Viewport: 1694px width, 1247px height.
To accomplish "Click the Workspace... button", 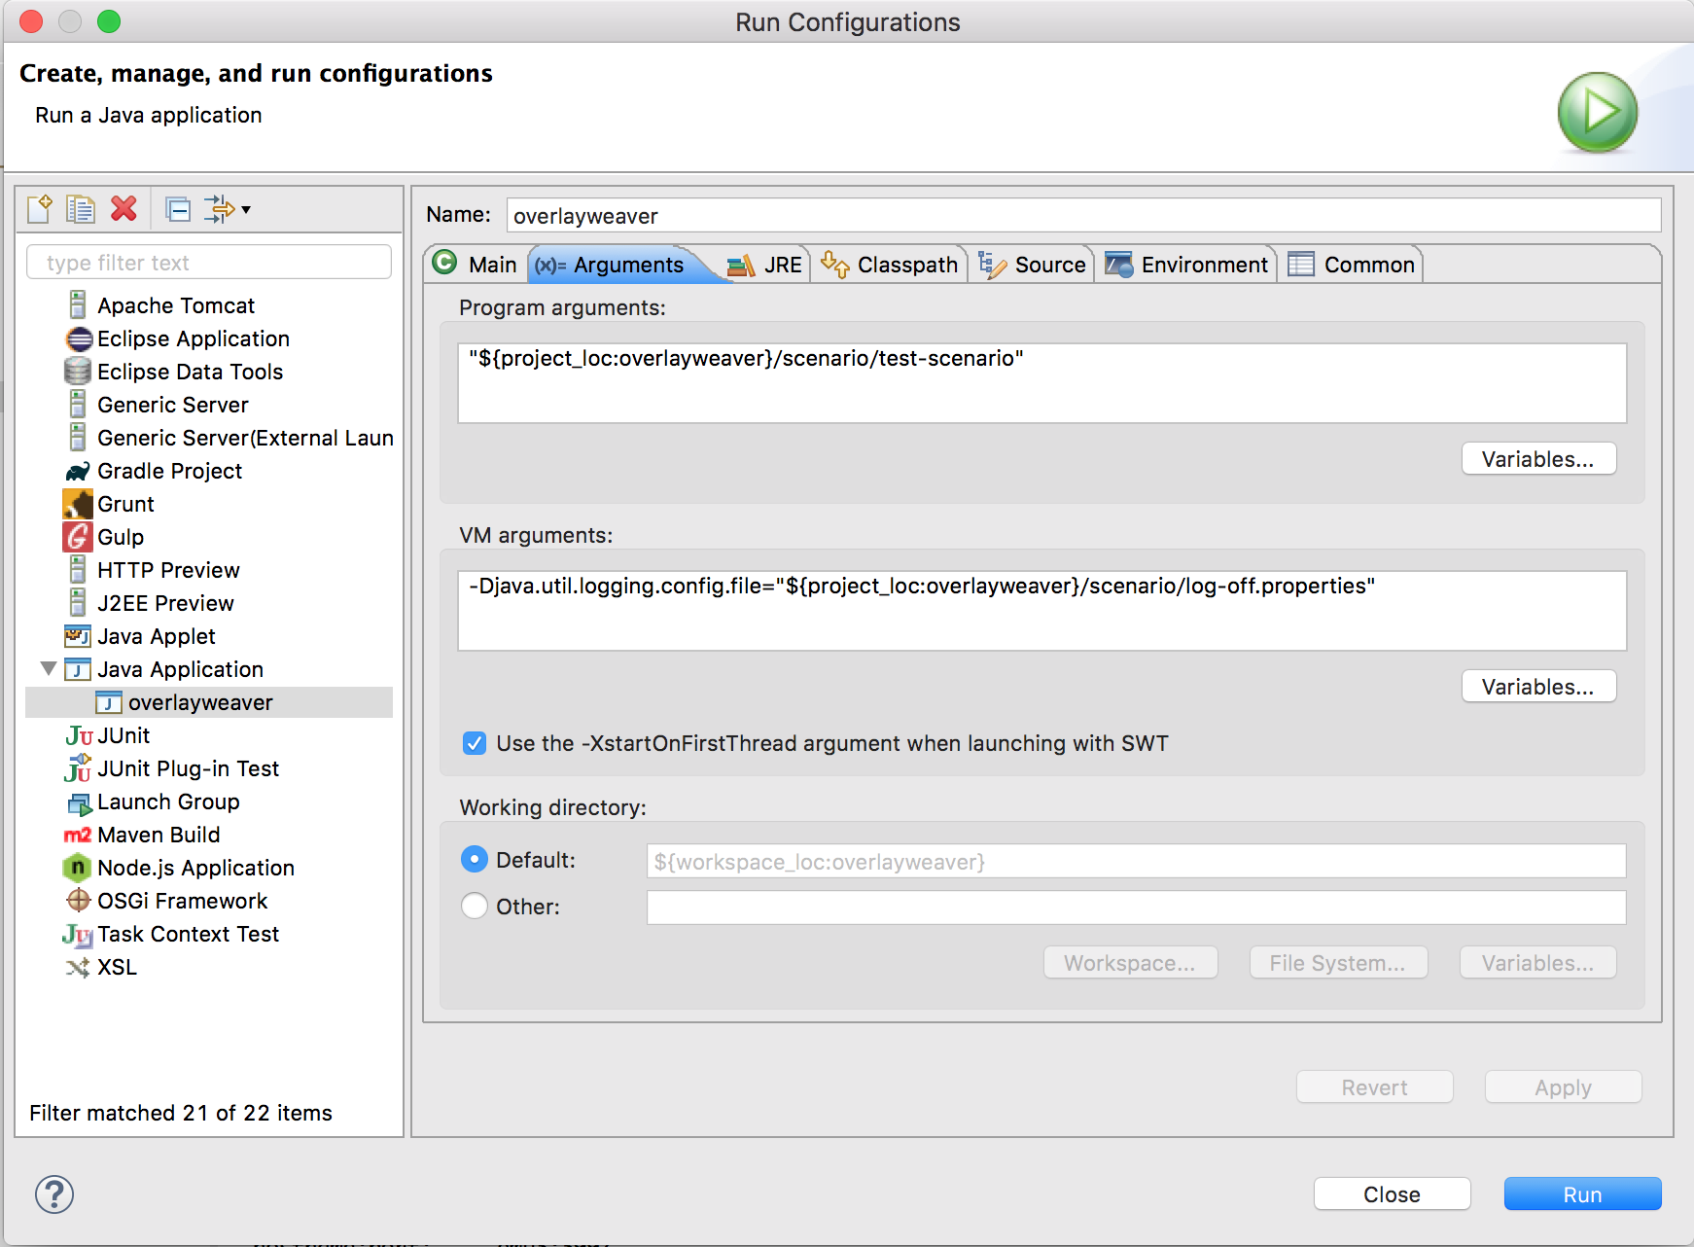I will click(x=1130, y=963).
